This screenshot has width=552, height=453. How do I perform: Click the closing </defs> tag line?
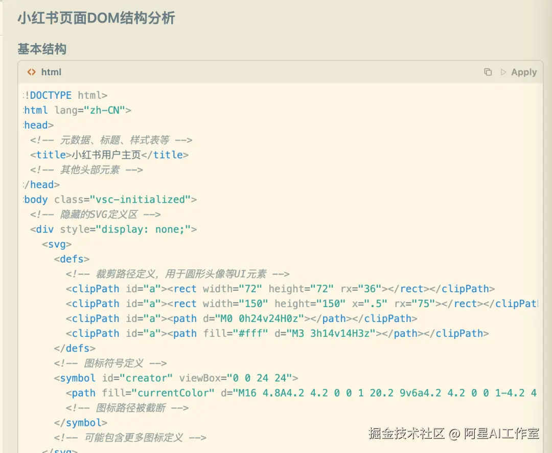75,348
